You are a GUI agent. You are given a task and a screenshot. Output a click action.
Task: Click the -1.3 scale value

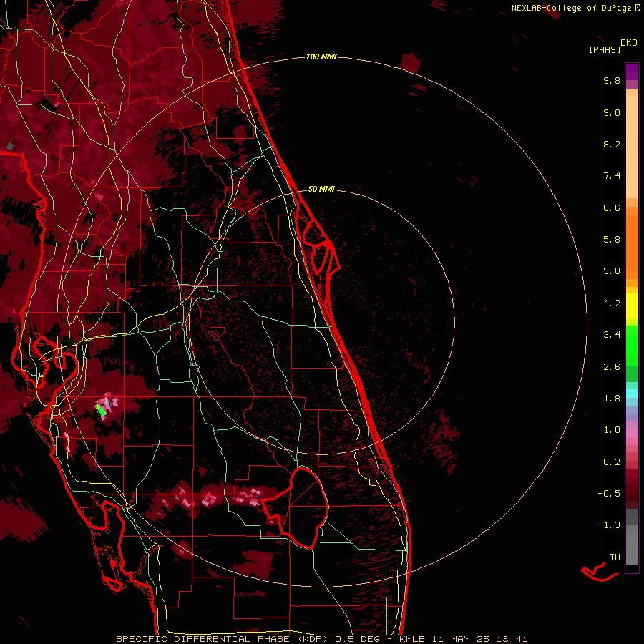[609, 525]
